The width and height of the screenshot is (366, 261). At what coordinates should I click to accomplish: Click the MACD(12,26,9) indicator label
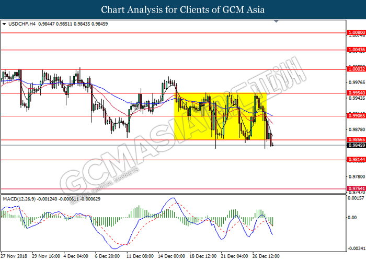pyautogui.click(x=19, y=199)
